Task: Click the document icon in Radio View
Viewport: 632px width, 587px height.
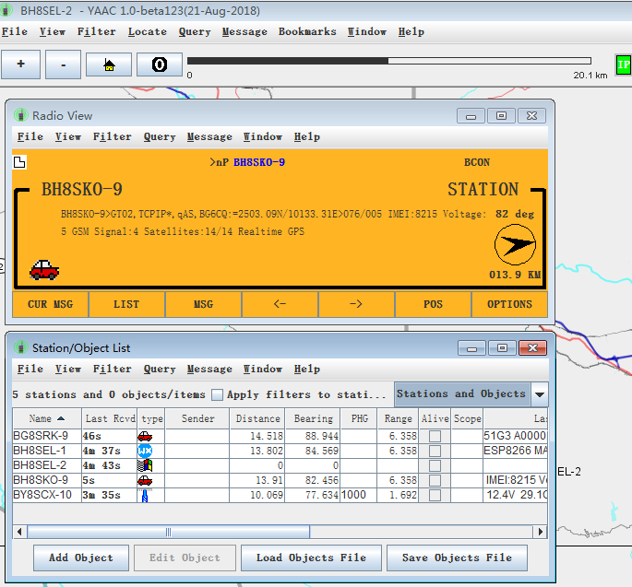Action: click(19, 163)
